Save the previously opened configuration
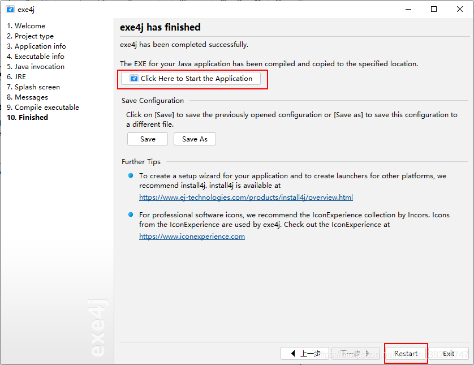 148,139
